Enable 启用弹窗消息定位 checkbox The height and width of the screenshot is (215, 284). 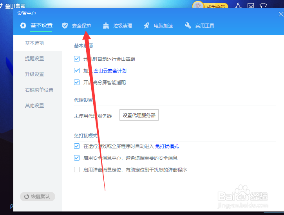77,170
